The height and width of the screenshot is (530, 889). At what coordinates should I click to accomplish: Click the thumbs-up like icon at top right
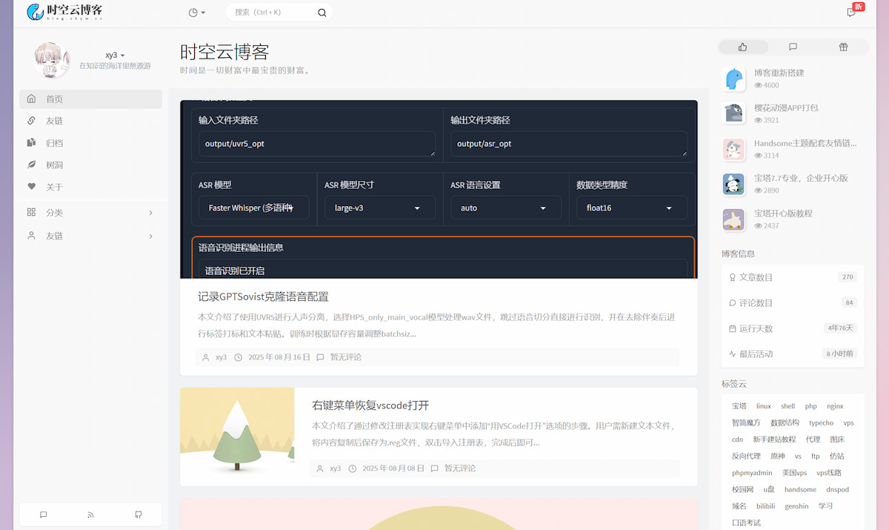[x=742, y=47]
